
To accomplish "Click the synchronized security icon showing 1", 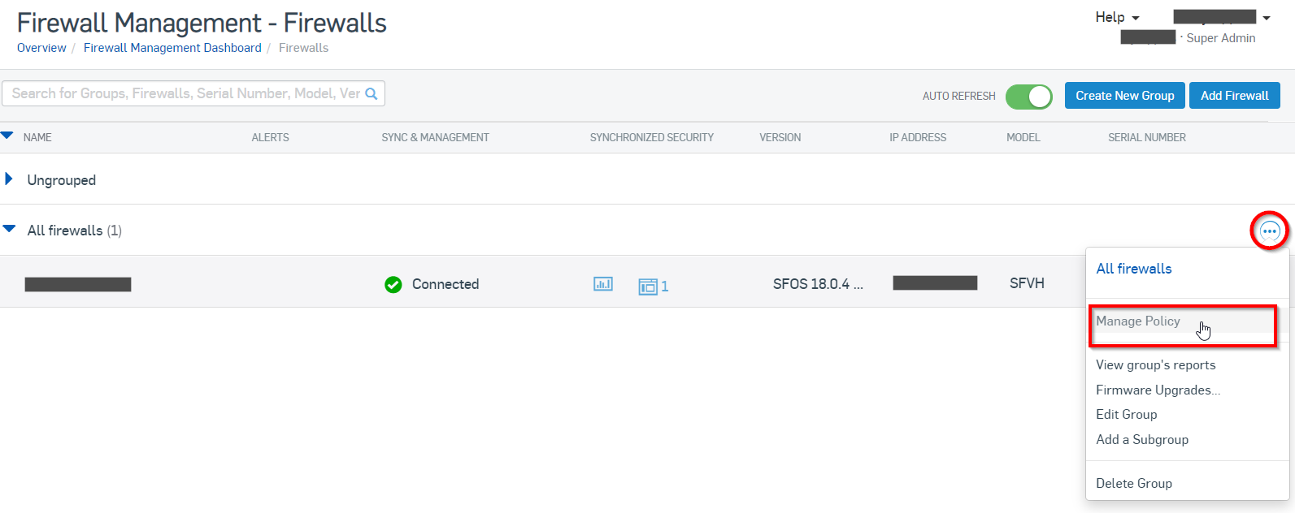I will 653,286.
